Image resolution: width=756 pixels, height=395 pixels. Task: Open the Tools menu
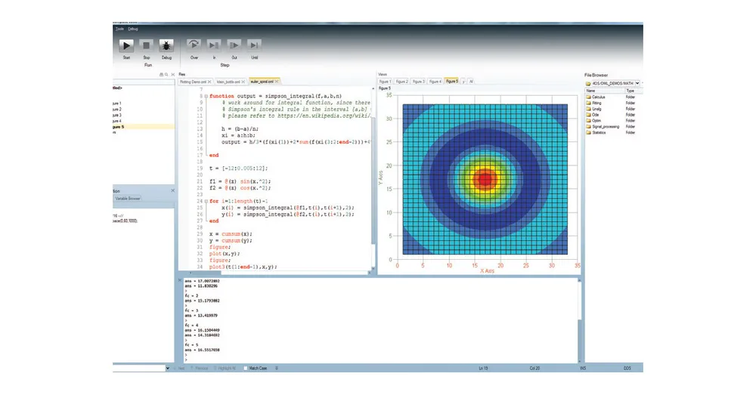click(119, 29)
